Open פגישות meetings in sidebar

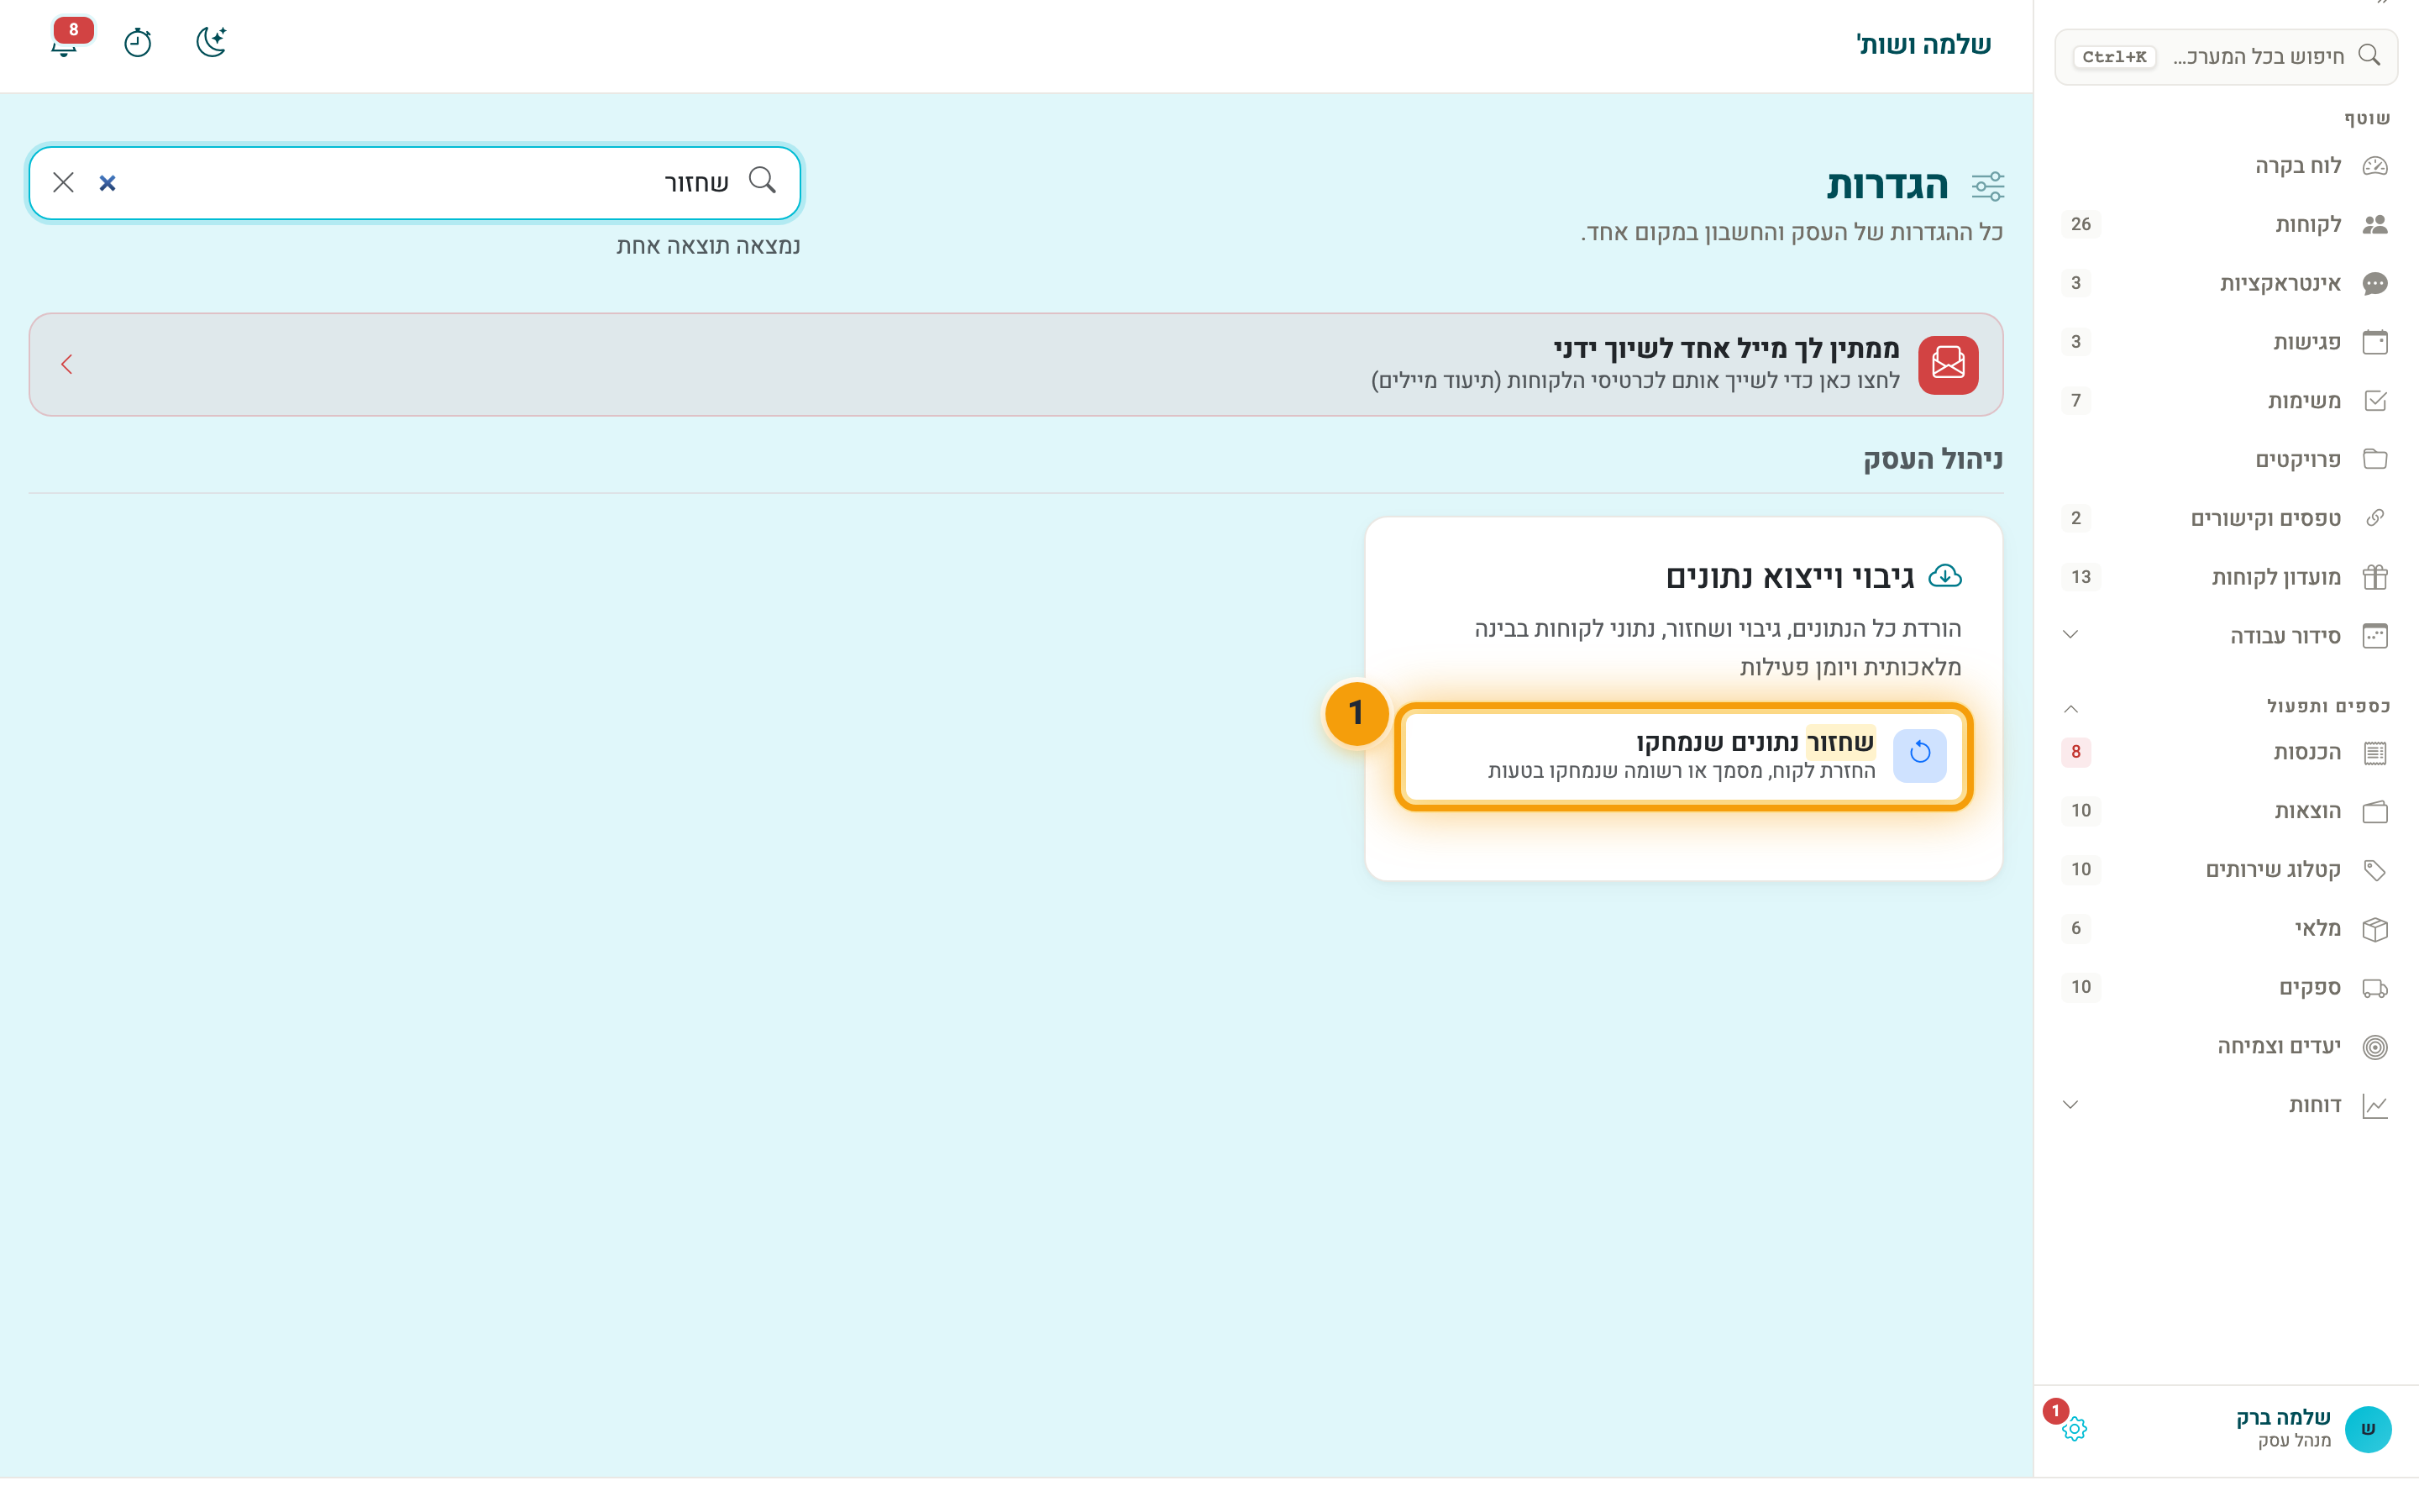point(2225,342)
